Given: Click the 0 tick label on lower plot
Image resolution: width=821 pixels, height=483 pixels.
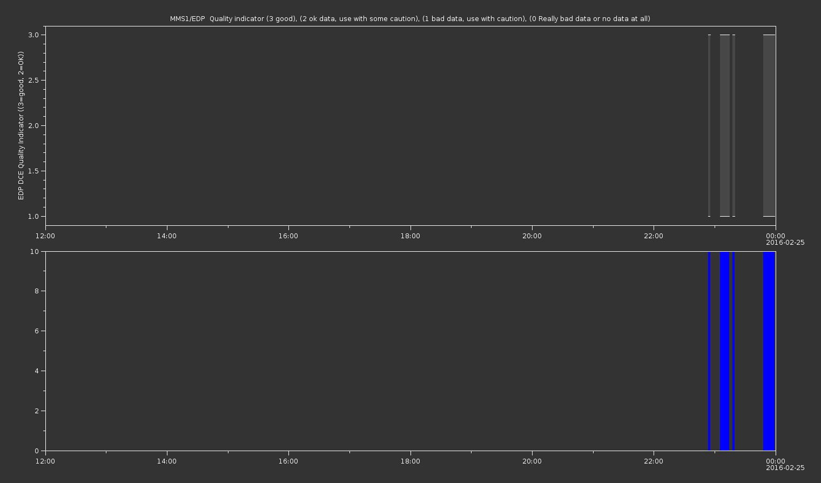Looking at the screenshot, I should point(37,451).
